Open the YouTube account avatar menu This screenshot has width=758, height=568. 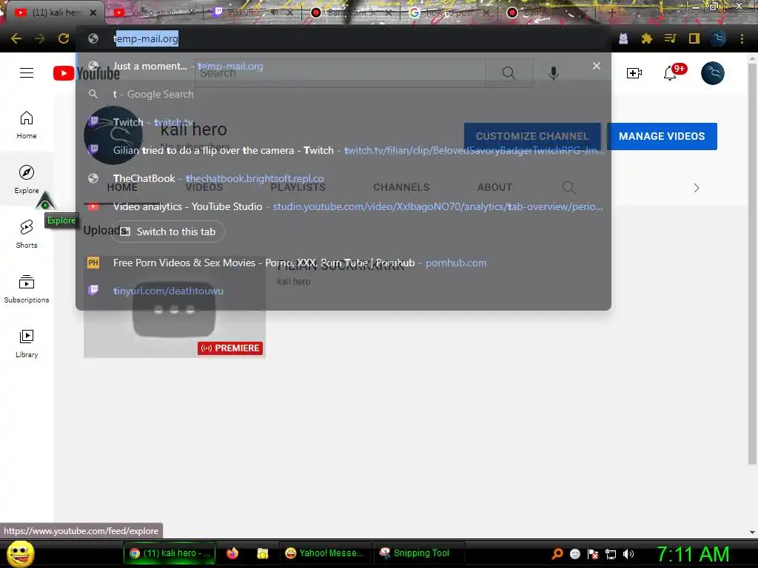[x=713, y=73]
